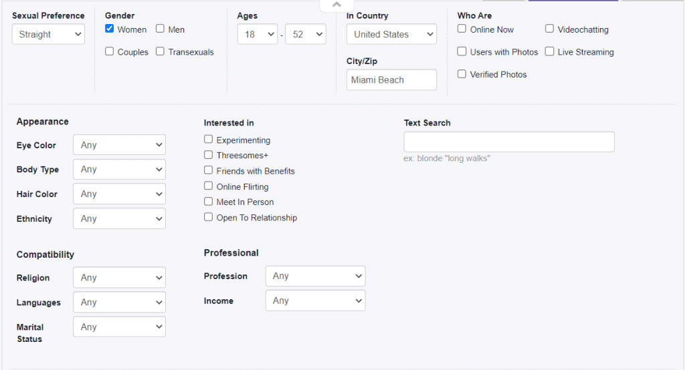
Task: Tick the Open To Relationship checkbox
Action: 209,217
